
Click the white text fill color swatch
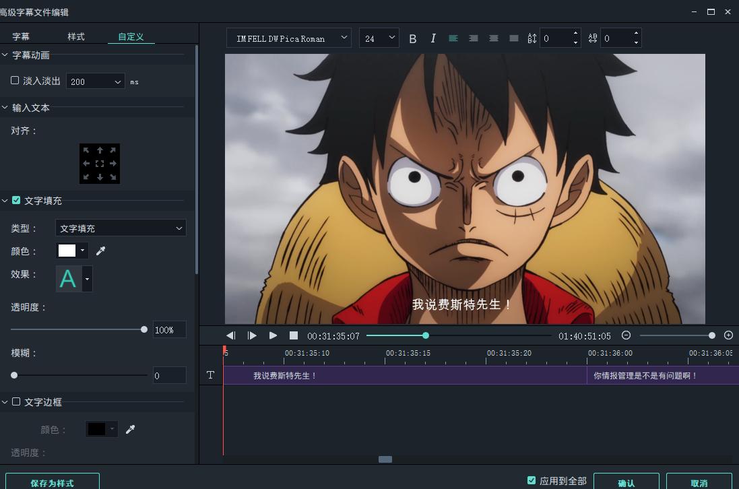pyautogui.click(x=67, y=251)
